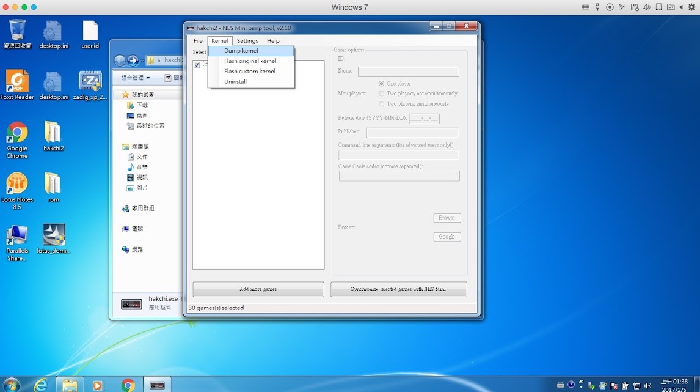Toggle the checkbox in the games list
The width and height of the screenshot is (700, 392).
pyautogui.click(x=197, y=65)
